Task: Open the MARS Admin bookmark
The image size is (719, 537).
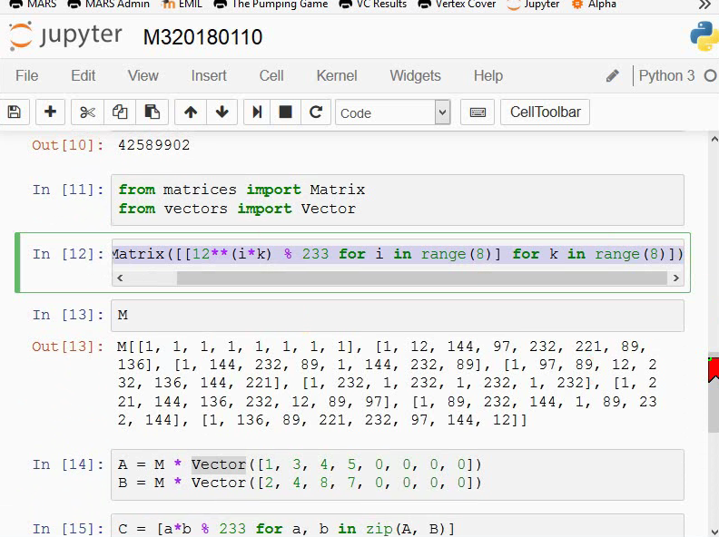Action: tap(109, 5)
